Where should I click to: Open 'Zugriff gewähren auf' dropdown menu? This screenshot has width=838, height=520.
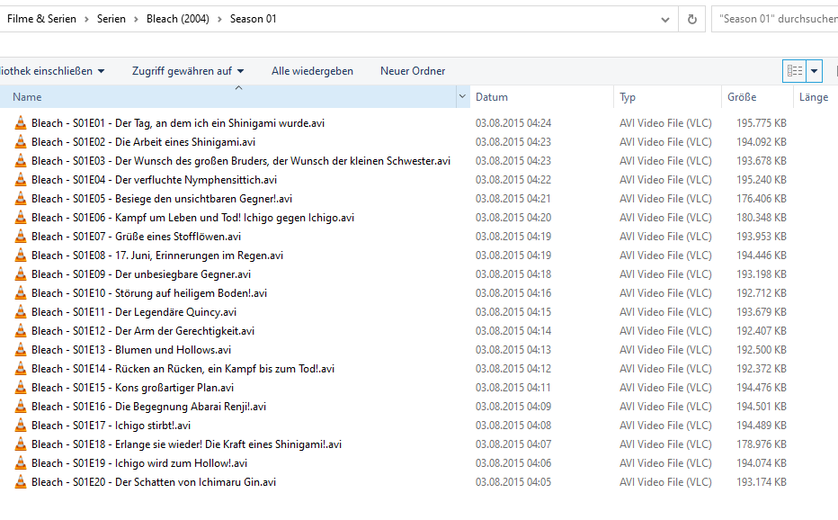coord(188,71)
